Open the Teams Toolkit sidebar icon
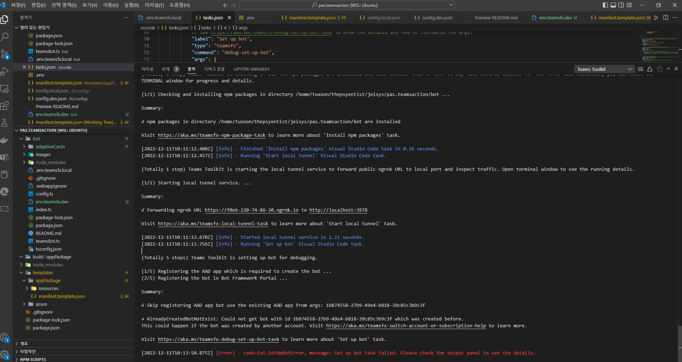682x362 pixels. tap(5, 157)
